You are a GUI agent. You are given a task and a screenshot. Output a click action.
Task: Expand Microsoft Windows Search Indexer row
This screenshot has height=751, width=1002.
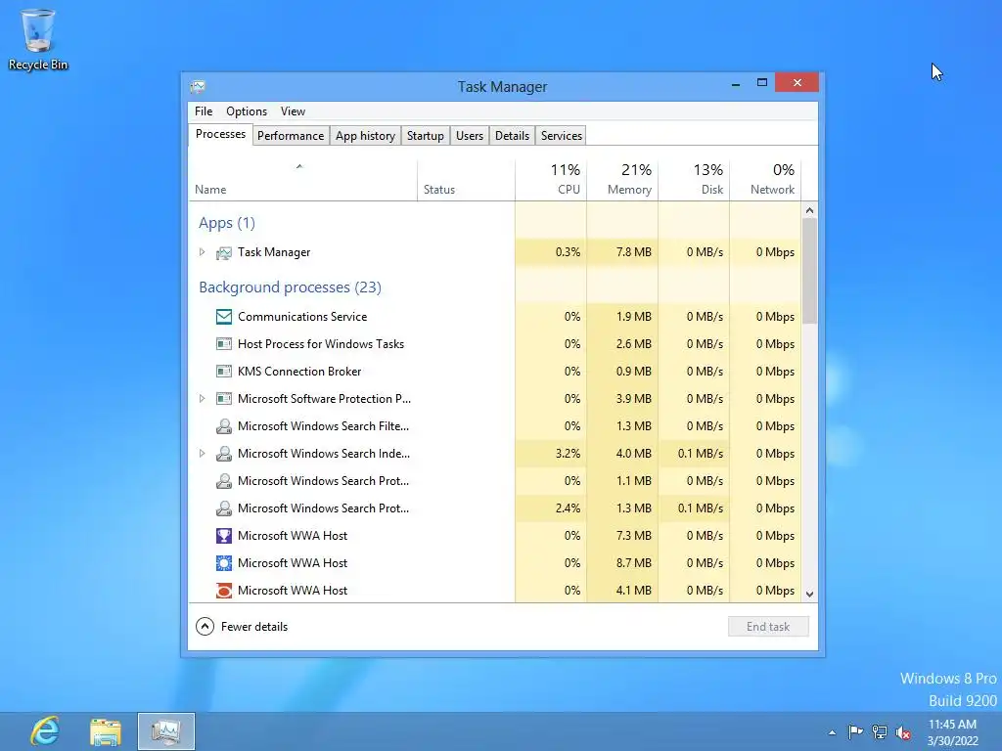(x=202, y=454)
